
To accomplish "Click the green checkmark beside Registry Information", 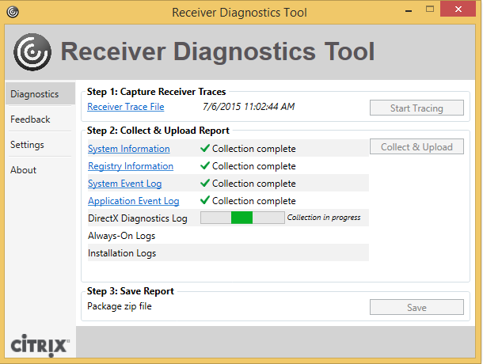I will (205, 165).
